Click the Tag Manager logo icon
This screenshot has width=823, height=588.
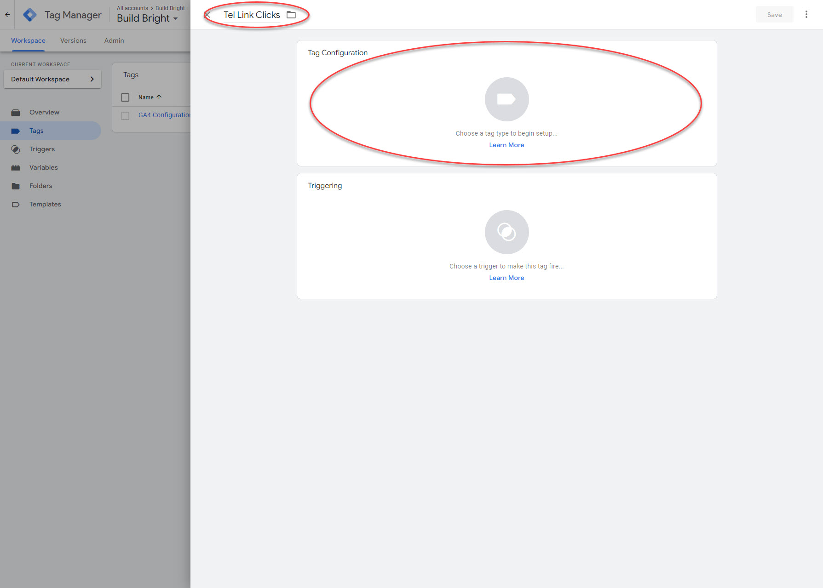30,15
